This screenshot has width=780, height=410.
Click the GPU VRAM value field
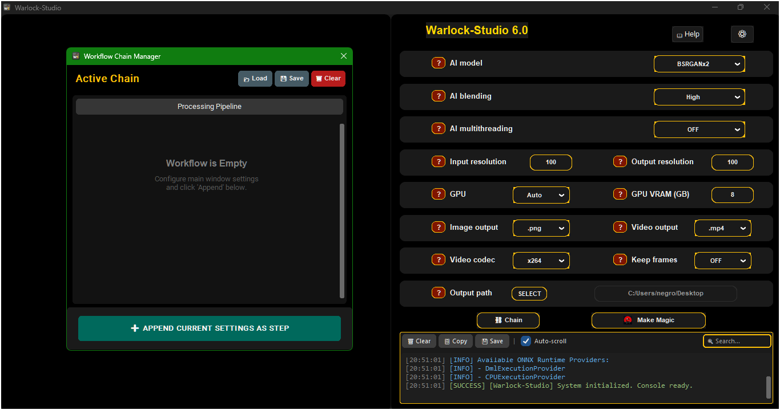pyautogui.click(x=733, y=195)
